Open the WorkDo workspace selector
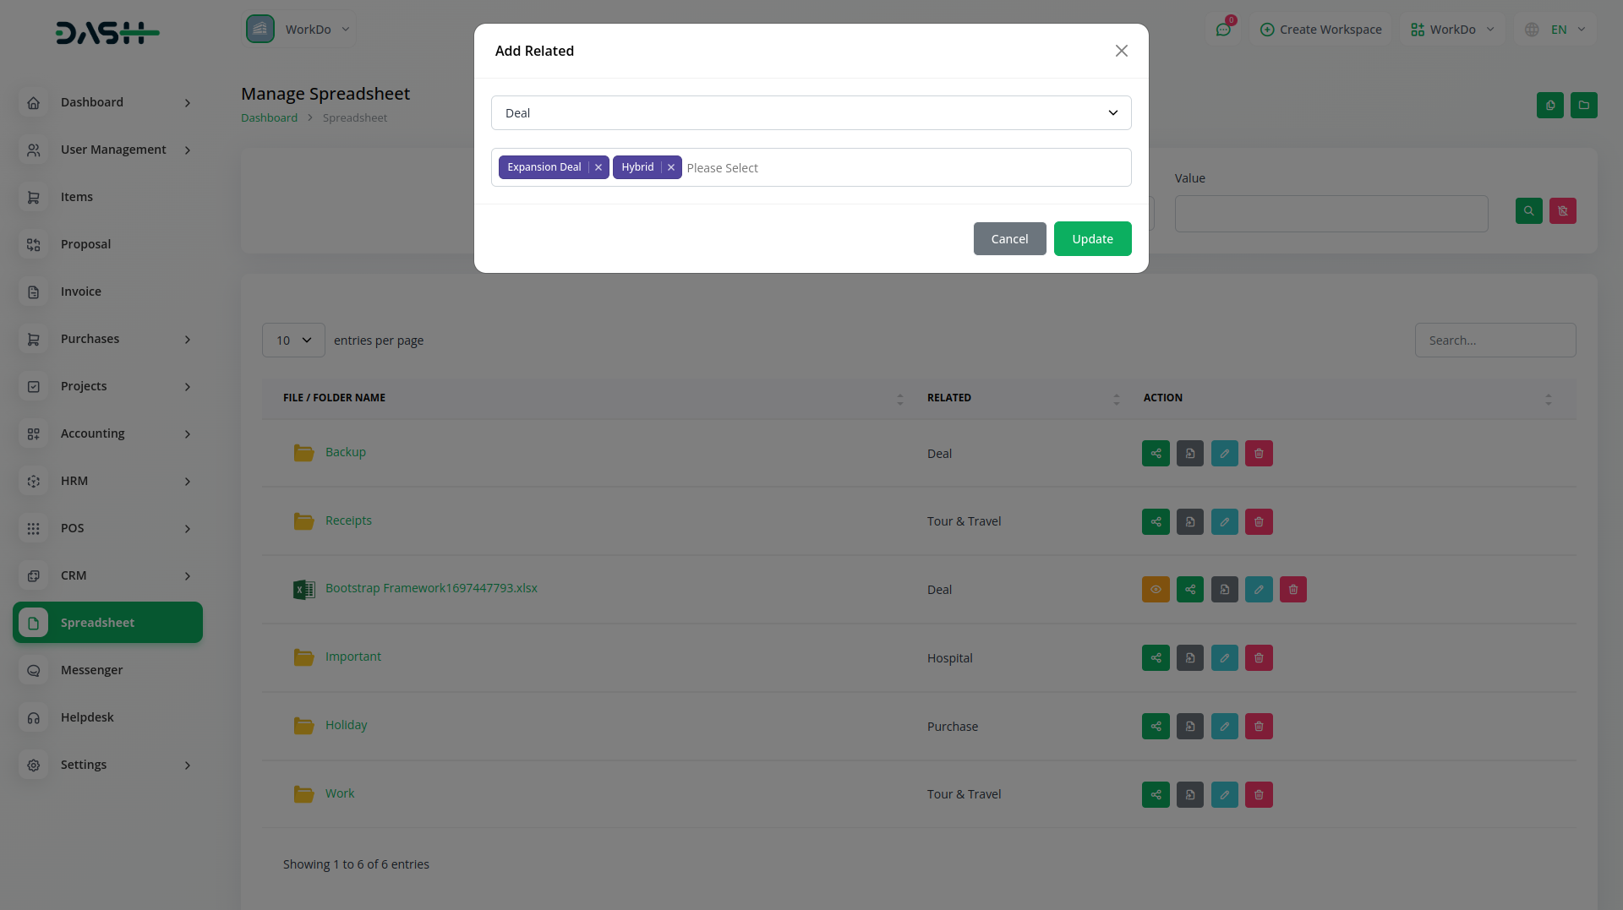 click(x=298, y=30)
